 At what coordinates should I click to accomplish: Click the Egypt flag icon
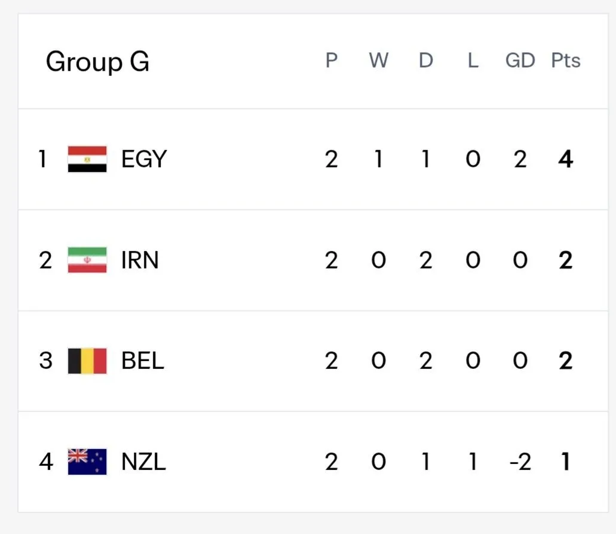point(87,159)
